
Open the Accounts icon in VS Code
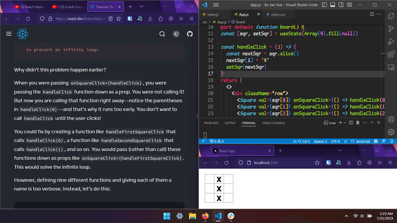[x=391, y=119]
